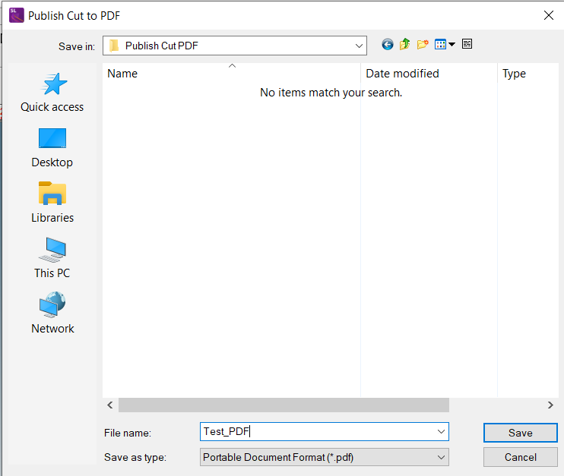Create a new folder

click(x=423, y=45)
